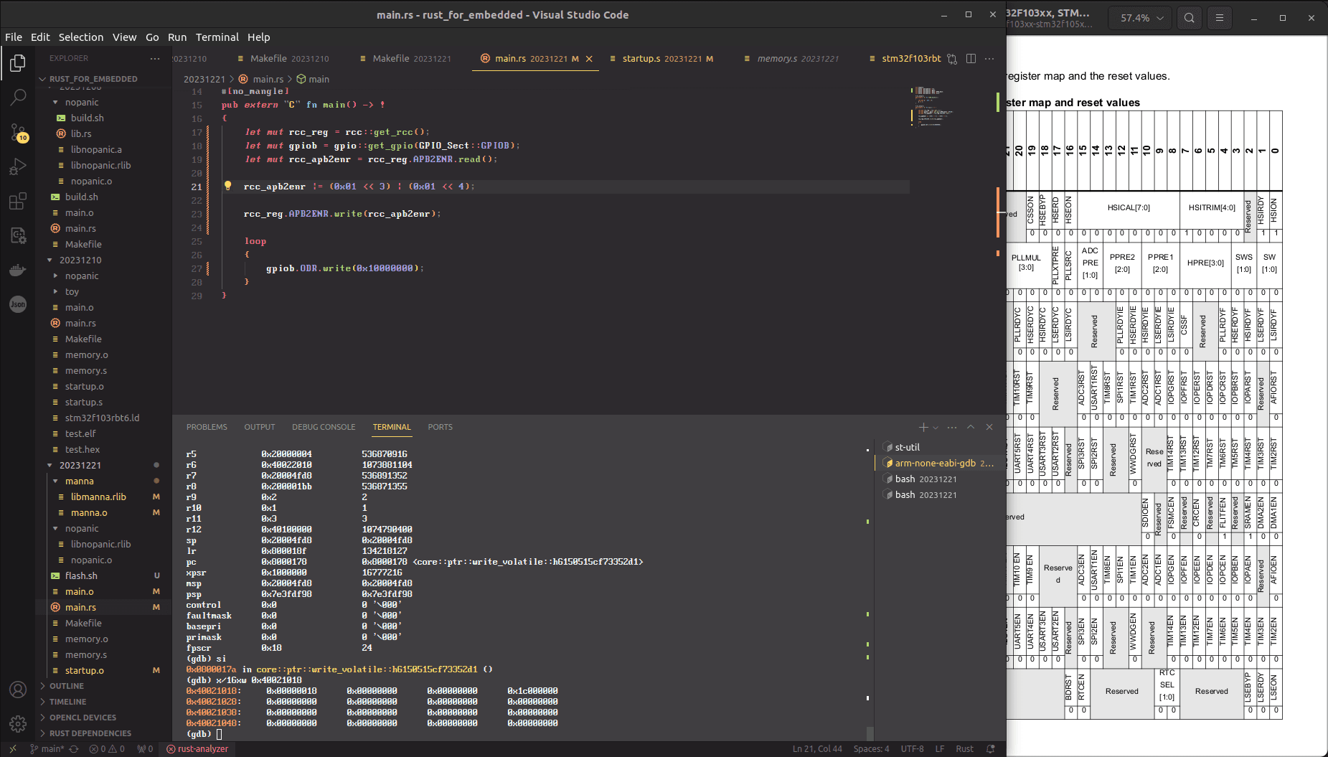Click the gdb prompt input in terminal
1328x757 pixels.
[219, 734]
